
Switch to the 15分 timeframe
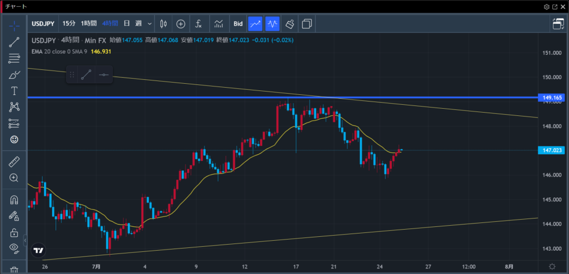tap(69, 24)
